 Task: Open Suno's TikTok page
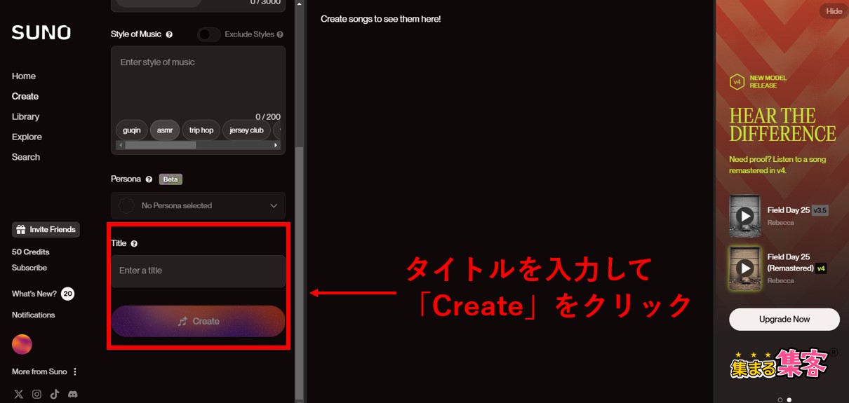[55, 394]
